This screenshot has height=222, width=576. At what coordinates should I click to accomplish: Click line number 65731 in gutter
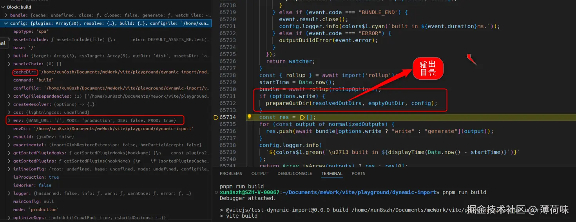point(228,96)
